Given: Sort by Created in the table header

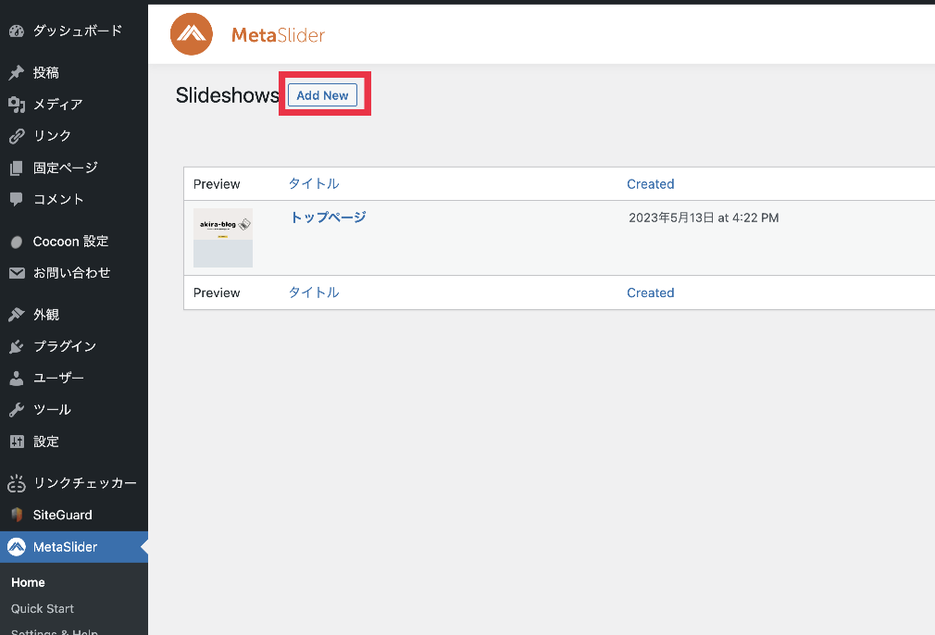Looking at the screenshot, I should coord(651,184).
